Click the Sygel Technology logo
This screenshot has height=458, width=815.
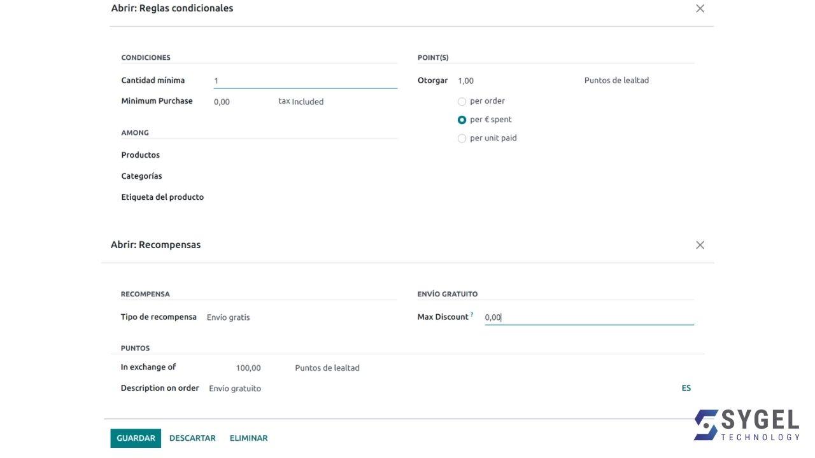coord(746,425)
